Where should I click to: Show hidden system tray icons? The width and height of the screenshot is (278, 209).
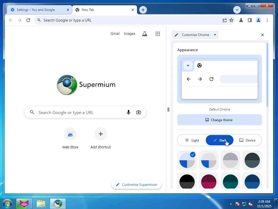pyautogui.click(x=231, y=204)
